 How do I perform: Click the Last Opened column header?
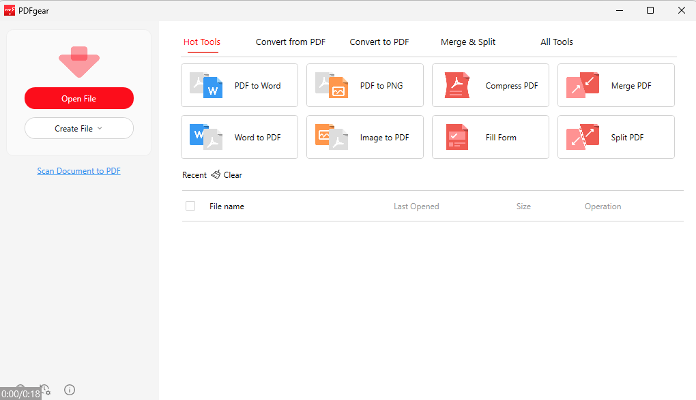pyautogui.click(x=416, y=206)
